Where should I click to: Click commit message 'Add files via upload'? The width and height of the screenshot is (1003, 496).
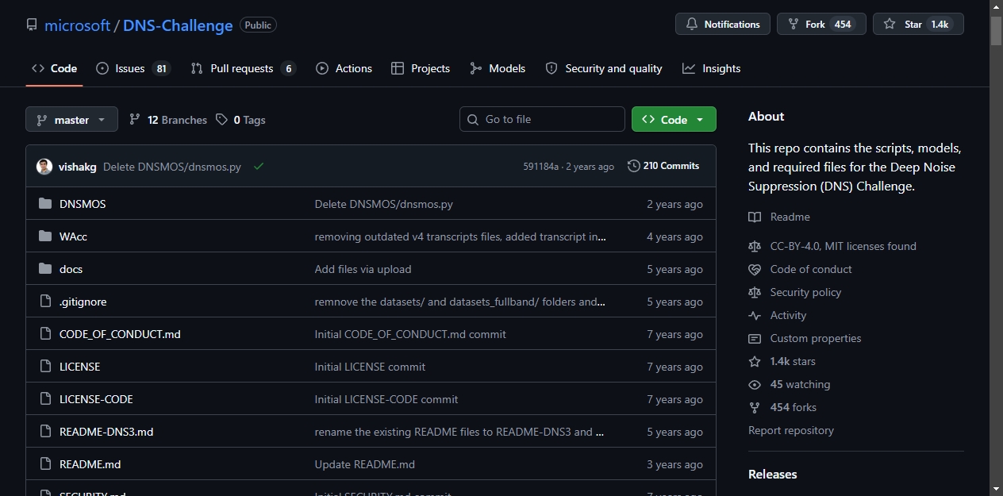(363, 269)
